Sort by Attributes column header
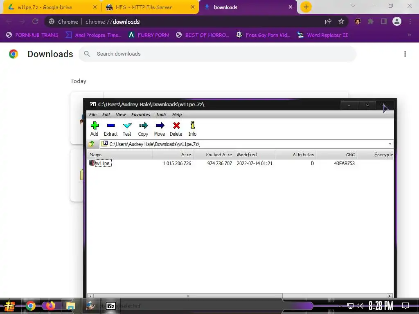The height and width of the screenshot is (314, 419). pyautogui.click(x=295, y=155)
